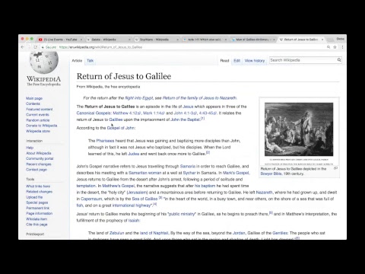Close the Scythians Wikipedia tab
The width and height of the screenshot is (365, 274).
[x=177, y=40]
